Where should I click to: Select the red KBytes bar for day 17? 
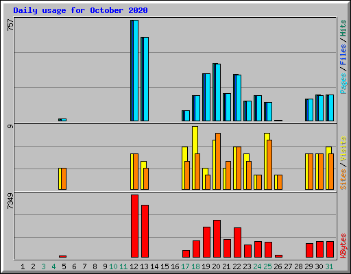(186, 254)
